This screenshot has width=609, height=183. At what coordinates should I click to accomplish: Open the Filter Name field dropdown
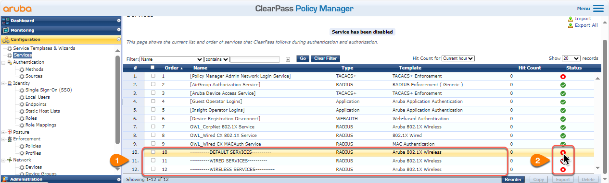click(x=171, y=59)
